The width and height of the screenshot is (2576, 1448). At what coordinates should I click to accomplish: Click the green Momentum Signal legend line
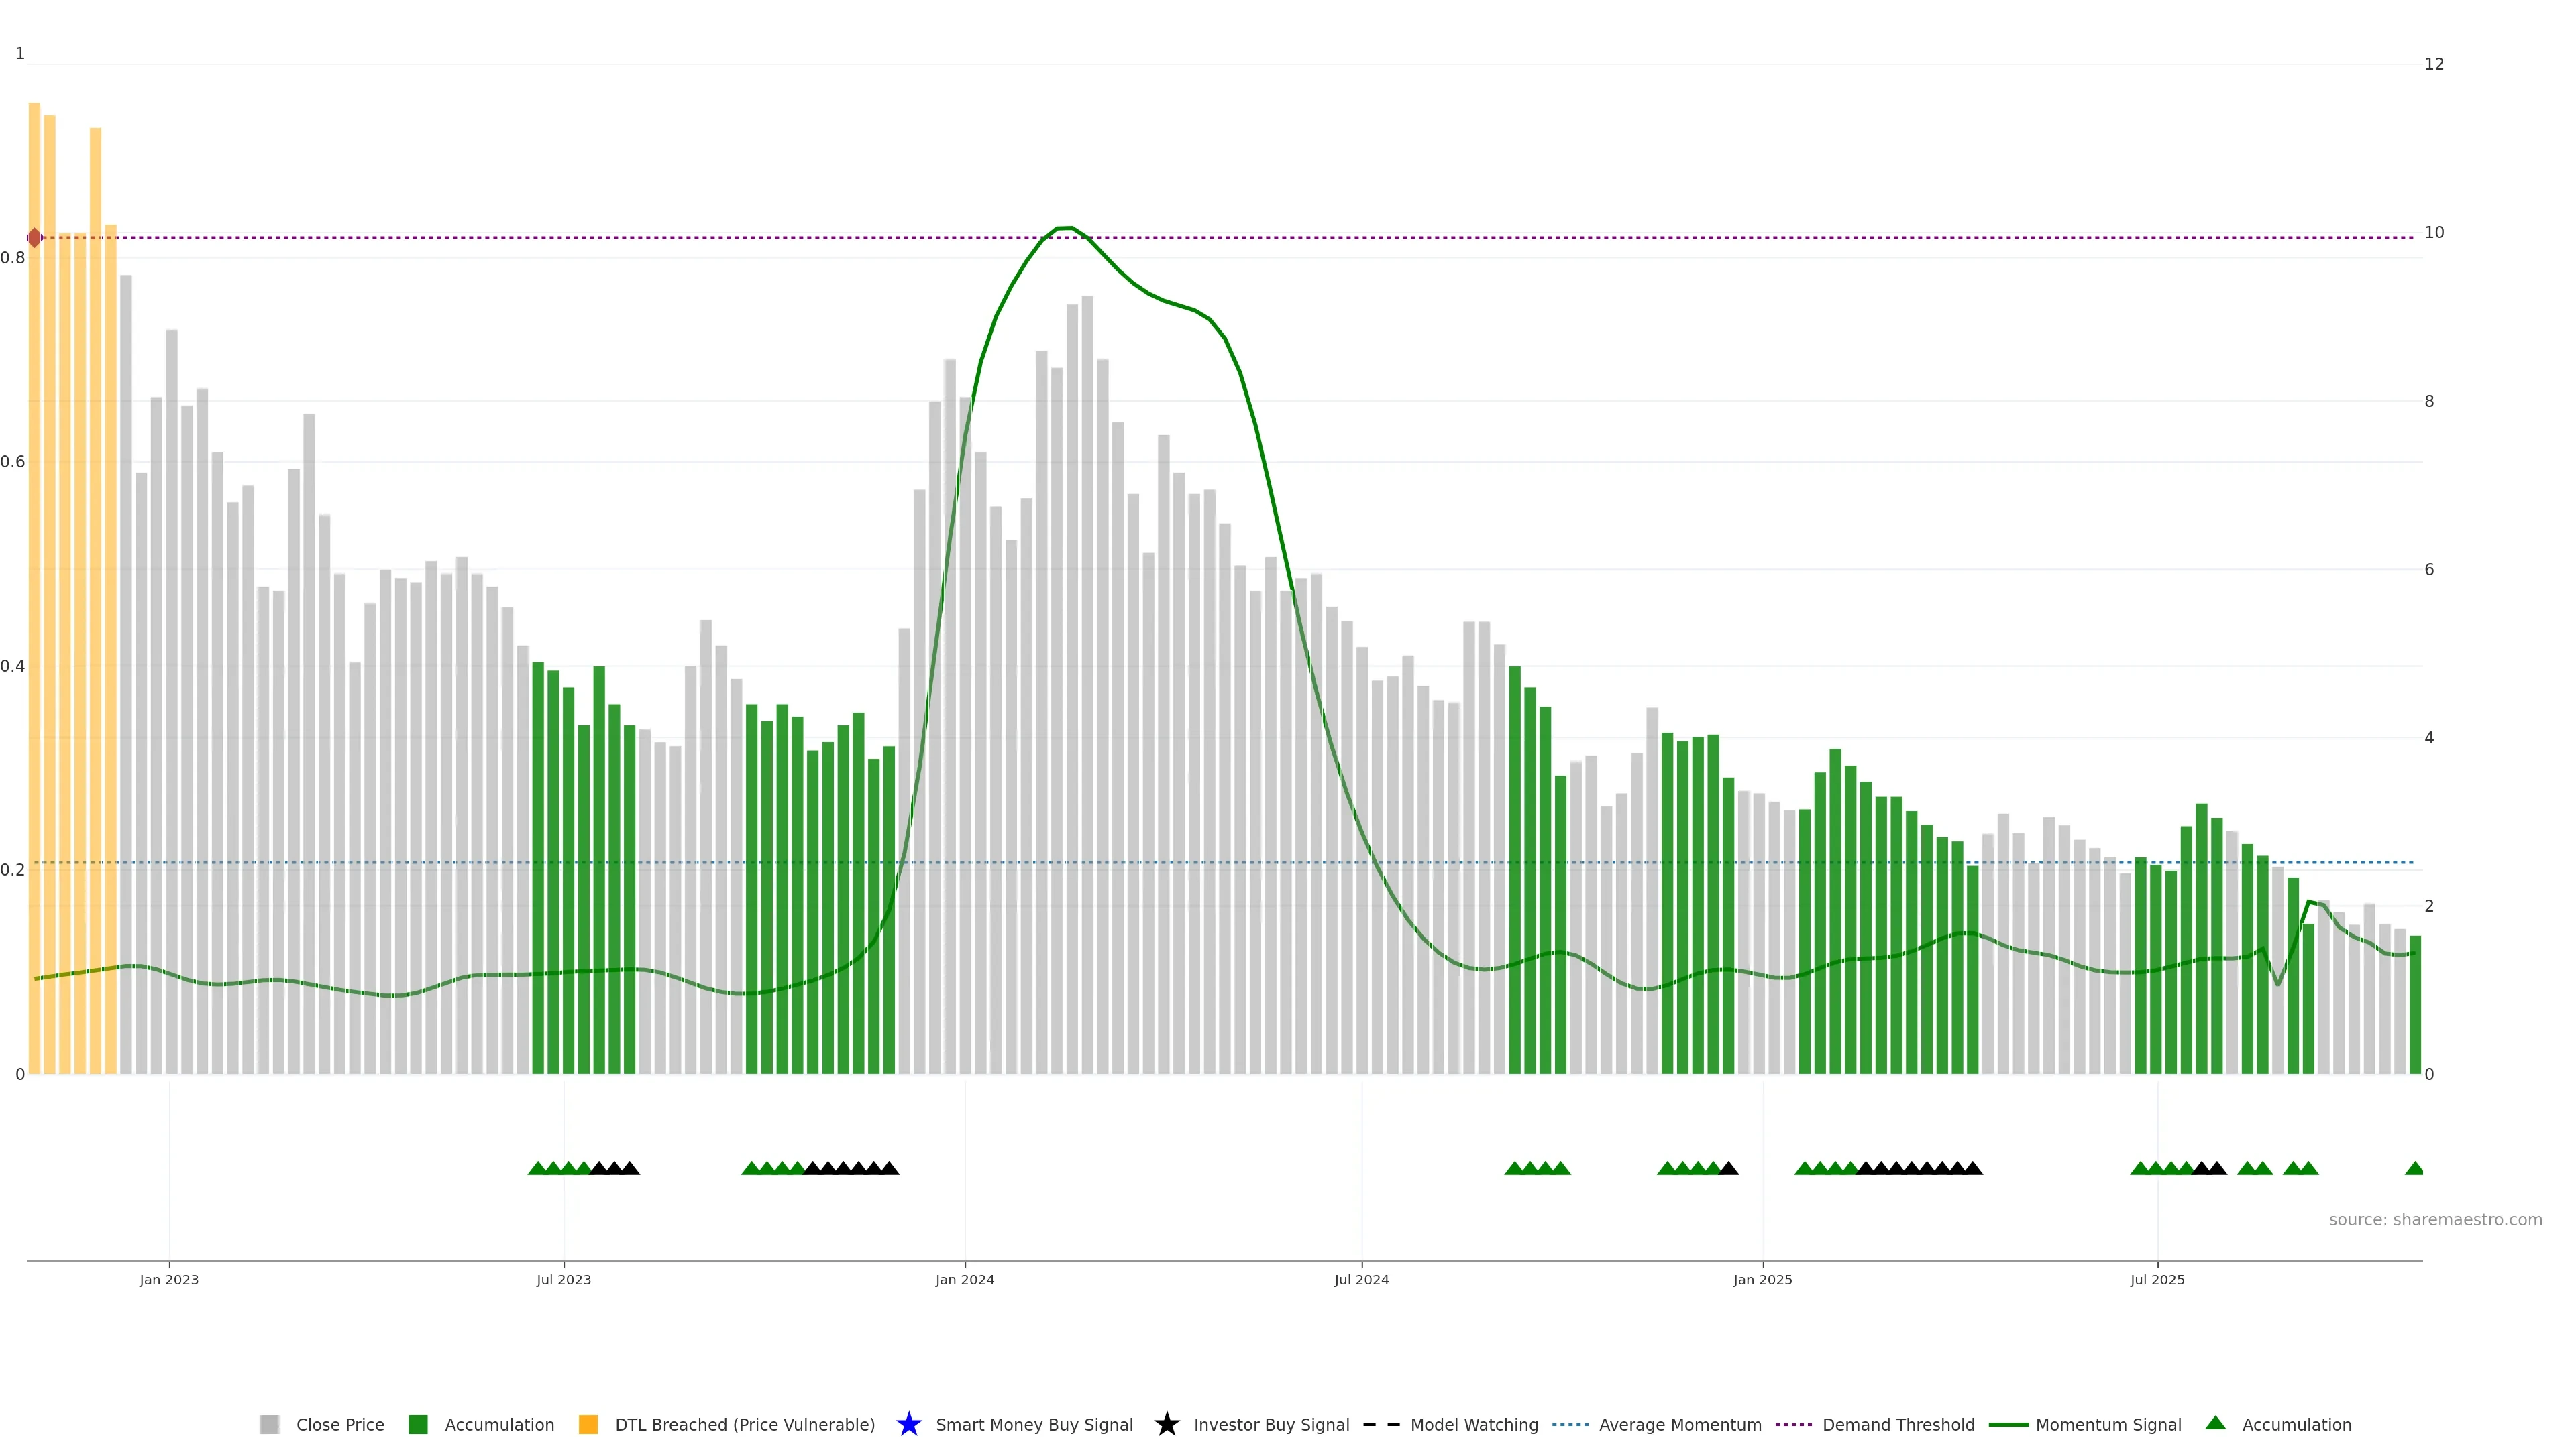(x=2008, y=1424)
